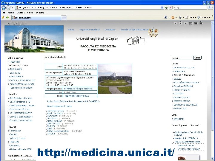
Task: Open the question mark Help menu
Action: 47,13
